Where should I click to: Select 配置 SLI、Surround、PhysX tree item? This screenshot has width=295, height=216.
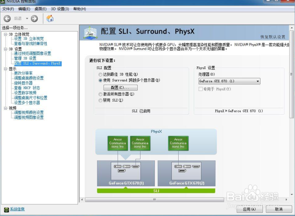point(38,63)
